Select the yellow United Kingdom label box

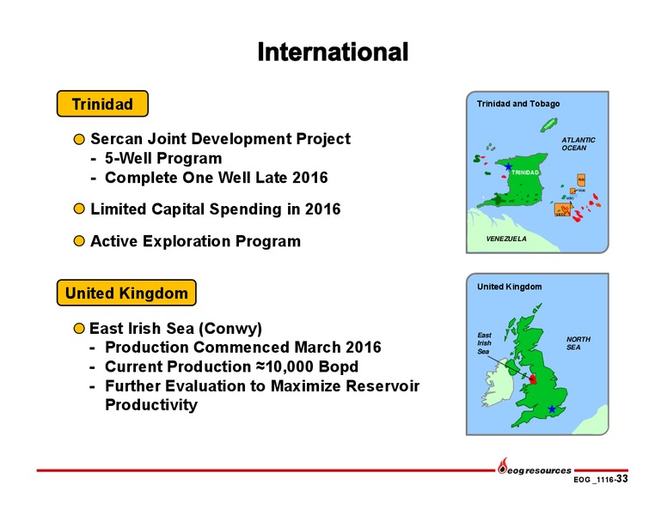coord(126,293)
